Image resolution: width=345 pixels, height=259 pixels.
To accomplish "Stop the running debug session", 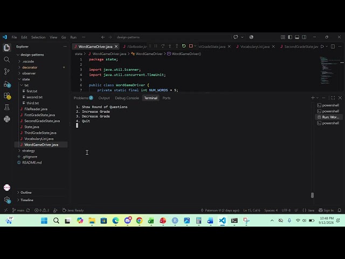I will coord(191,46).
